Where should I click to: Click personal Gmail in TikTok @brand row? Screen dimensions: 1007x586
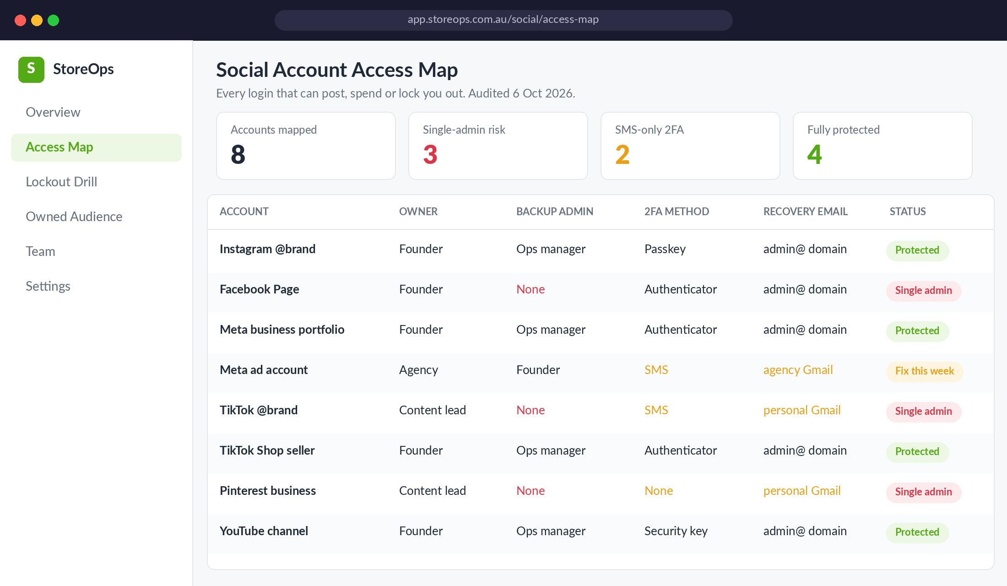point(802,410)
